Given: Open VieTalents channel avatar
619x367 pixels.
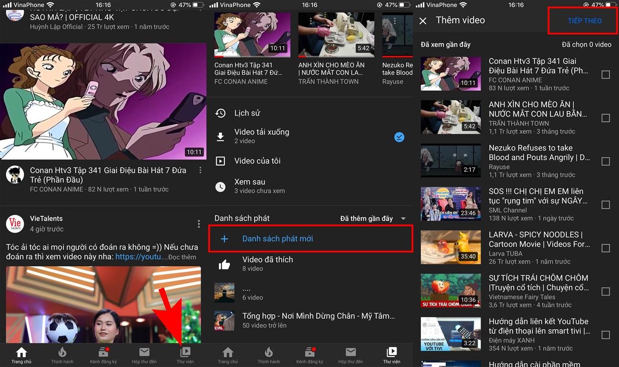Looking at the screenshot, I should click(x=15, y=223).
